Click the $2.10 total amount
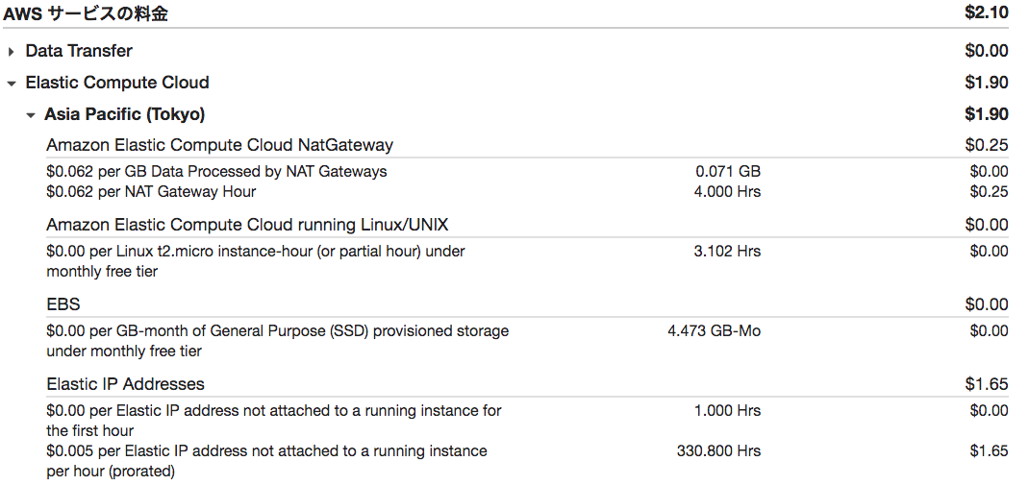This screenshot has height=485, width=1029. coord(987,12)
